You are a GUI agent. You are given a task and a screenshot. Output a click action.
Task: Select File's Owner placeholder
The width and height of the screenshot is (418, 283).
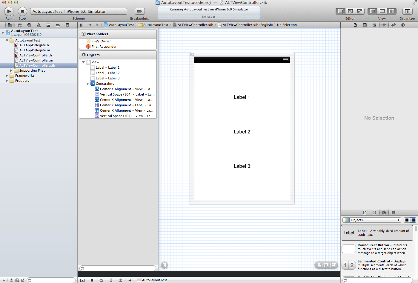101,41
